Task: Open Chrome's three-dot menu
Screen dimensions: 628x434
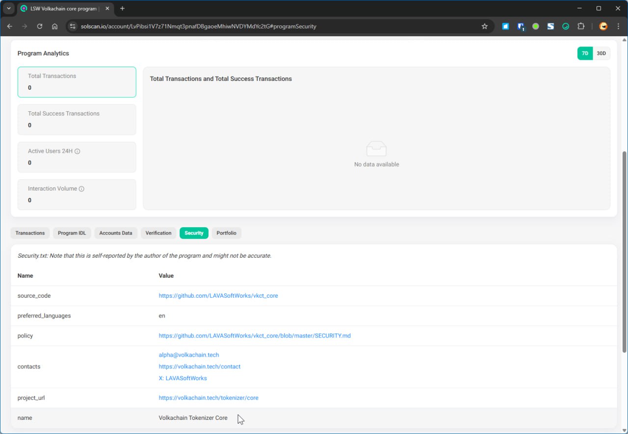Action: (618, 26)
